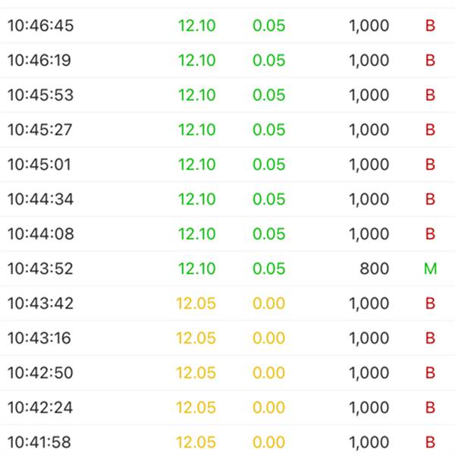455x455 pixels.
Task: Select the 800 volume trade
Action: tap(375, 268)
